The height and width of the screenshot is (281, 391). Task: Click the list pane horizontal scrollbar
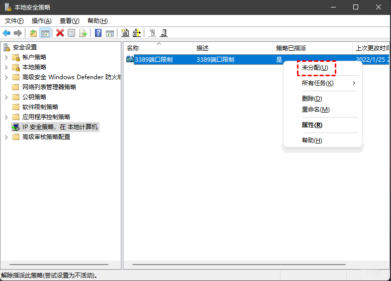[x=239, y=264]
